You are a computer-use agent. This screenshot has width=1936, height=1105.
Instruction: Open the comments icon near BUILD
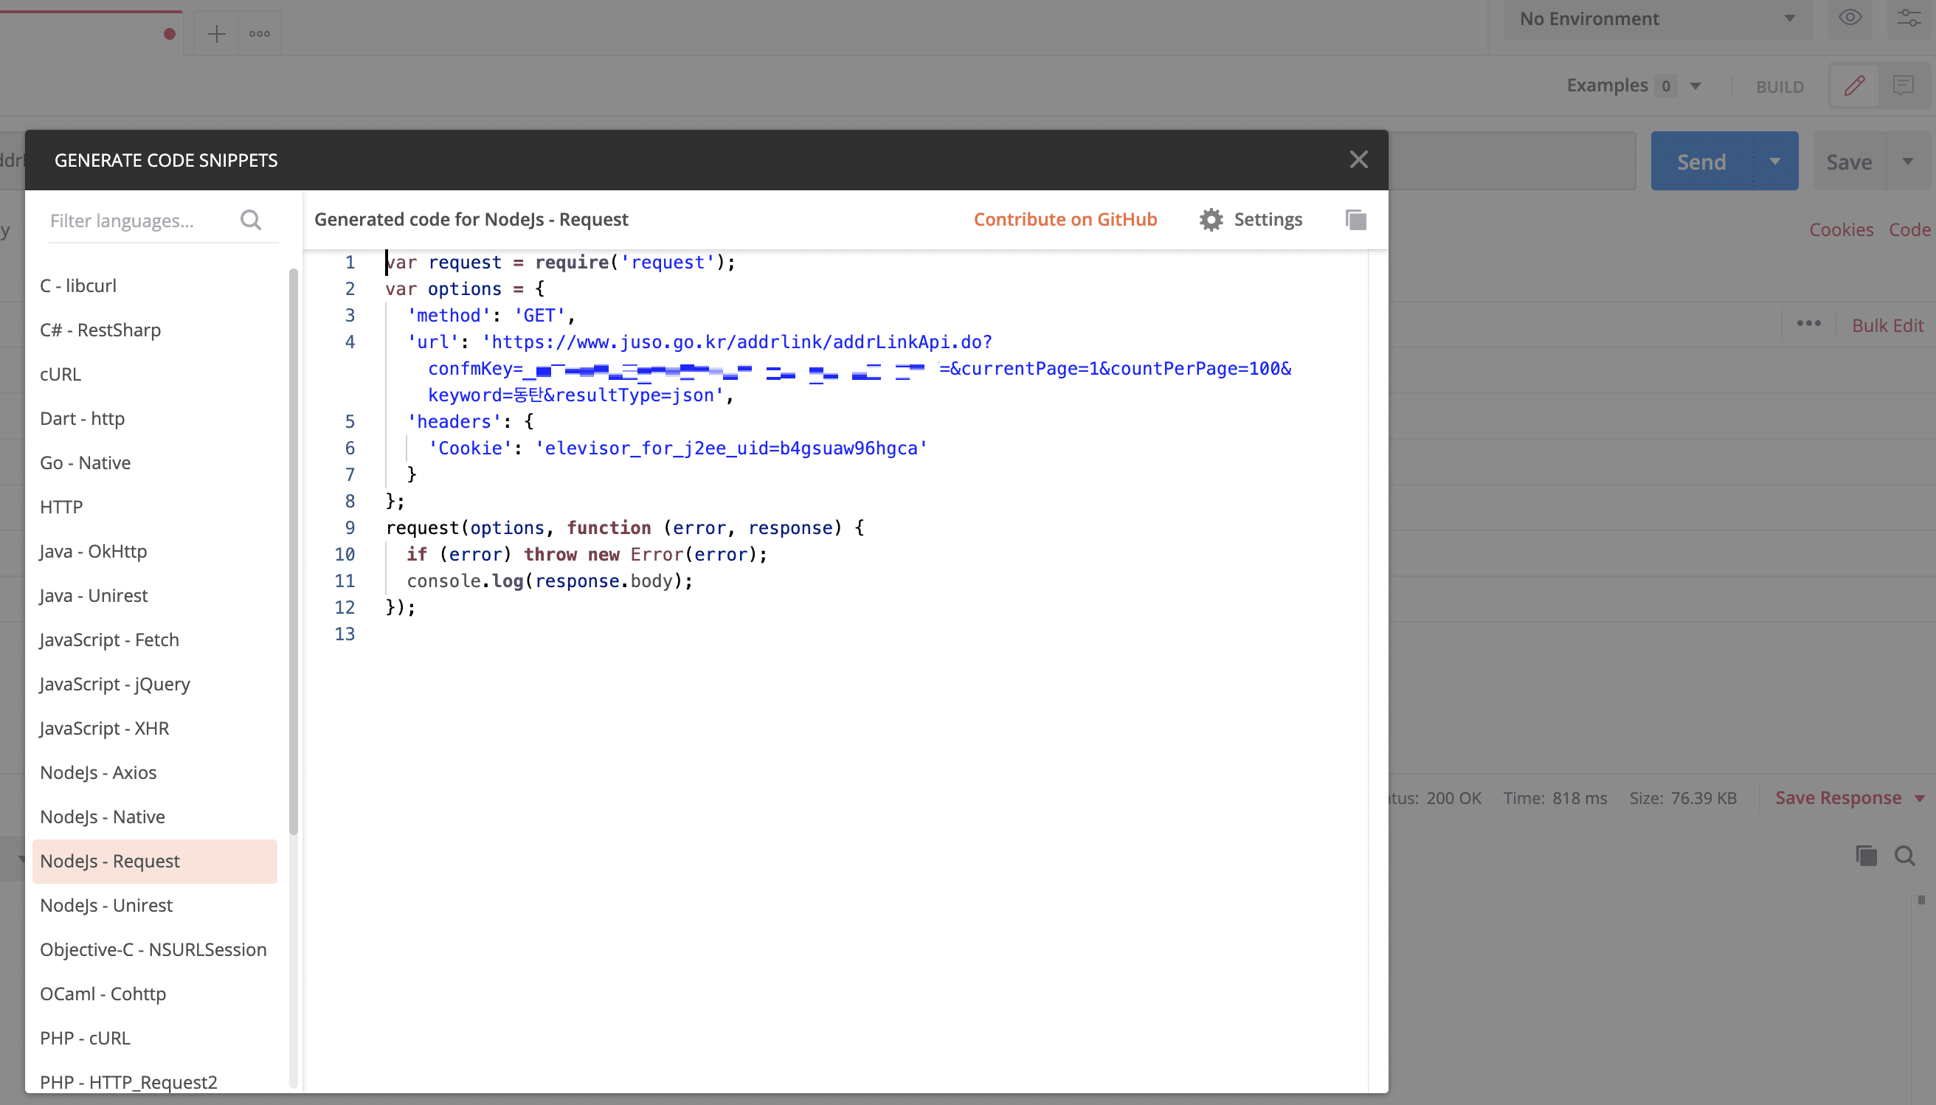[1903, 86]
